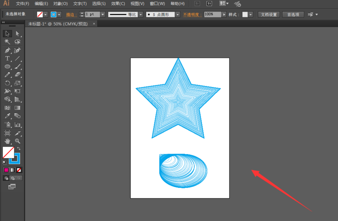Open the stroke weight dropdown
The image size is (338, 221).
[103, 15]
